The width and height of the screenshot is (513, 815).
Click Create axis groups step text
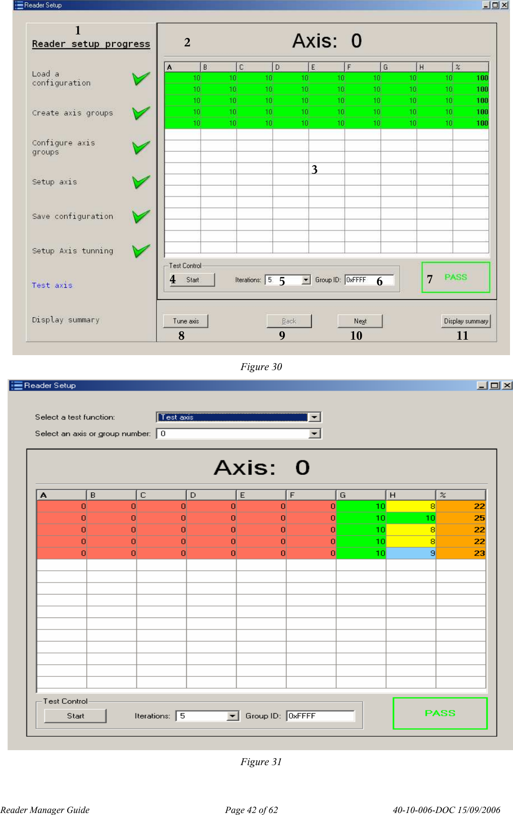72,113
